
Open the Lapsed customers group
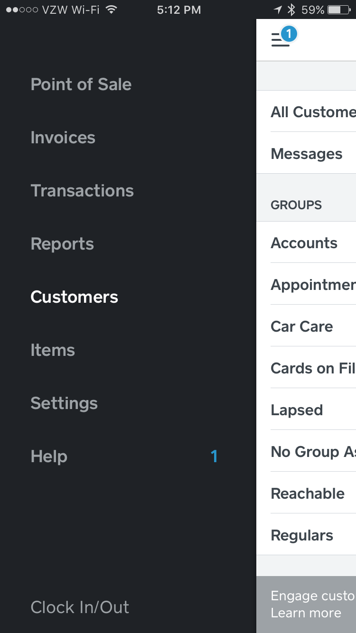297,410
